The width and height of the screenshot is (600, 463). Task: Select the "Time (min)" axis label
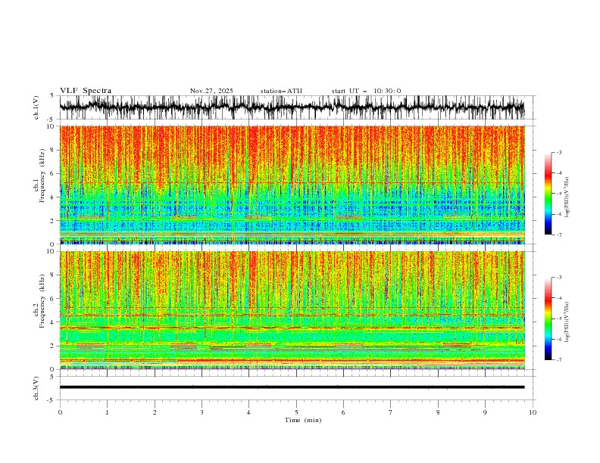(303, 420)
